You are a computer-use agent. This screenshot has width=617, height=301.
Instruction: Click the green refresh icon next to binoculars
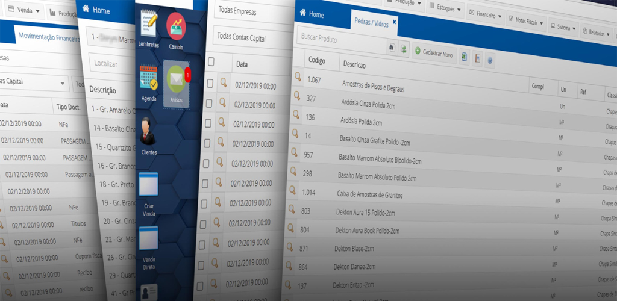[x=403, y=49]
